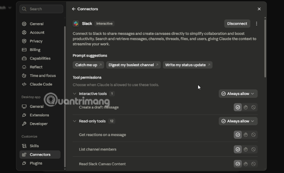Click the Account person icon
The height and width of the screenshot is (173, 284).
[x=24, y=32]
